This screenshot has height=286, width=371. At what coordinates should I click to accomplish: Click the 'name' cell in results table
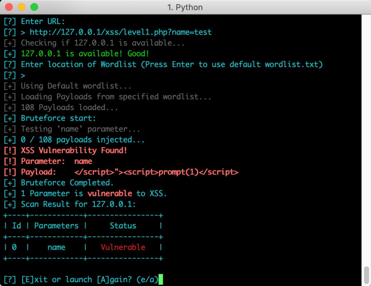click(x=56, y=247)
